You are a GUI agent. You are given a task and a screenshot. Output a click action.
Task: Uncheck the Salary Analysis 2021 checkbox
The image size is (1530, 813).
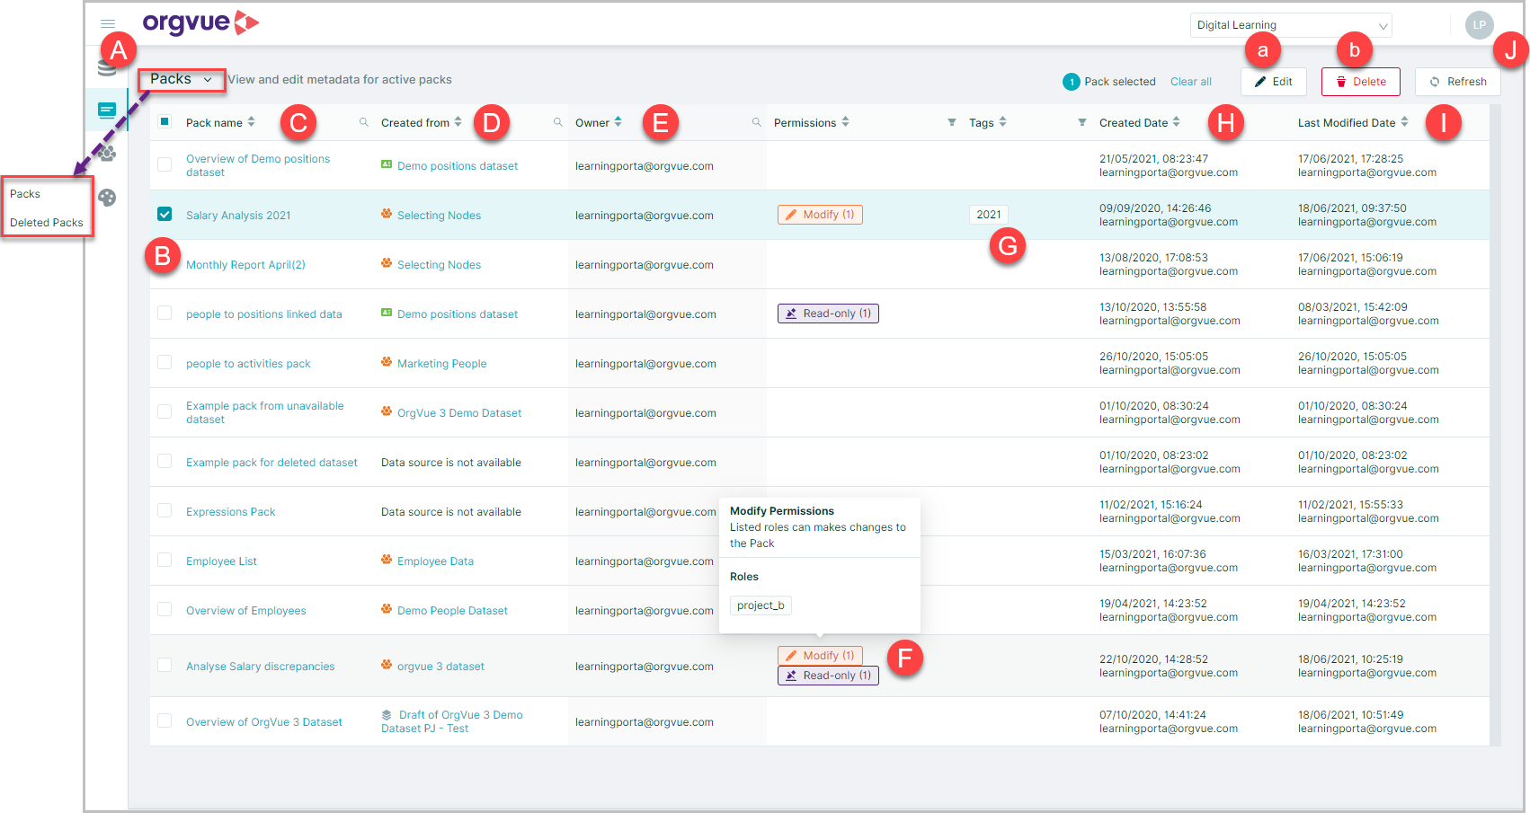165,214
